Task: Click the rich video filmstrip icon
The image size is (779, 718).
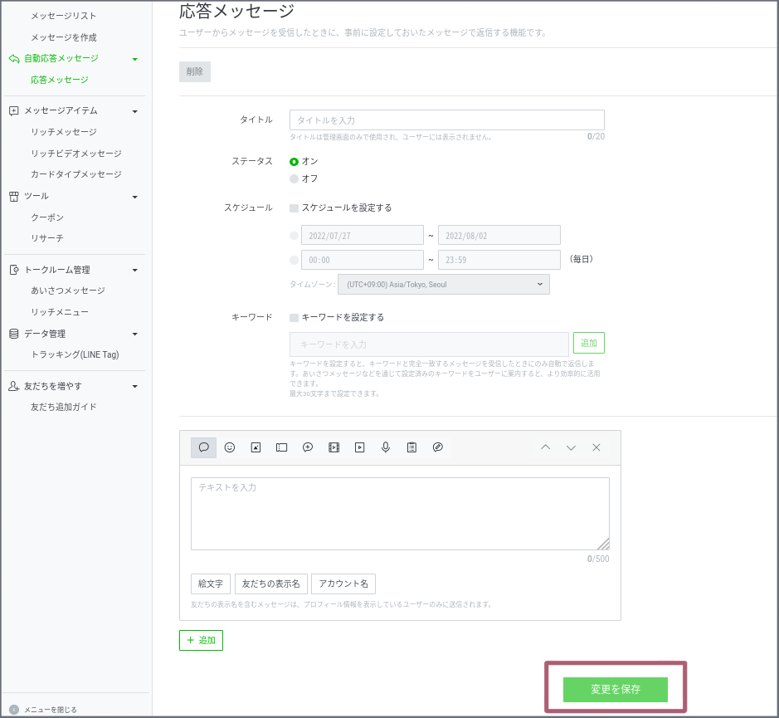Action: coord(334,447)
